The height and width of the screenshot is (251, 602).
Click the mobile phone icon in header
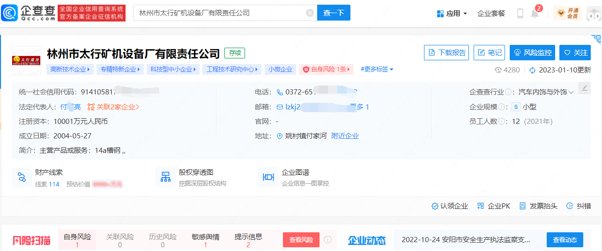pyautogui.click(x=520, y=14)
